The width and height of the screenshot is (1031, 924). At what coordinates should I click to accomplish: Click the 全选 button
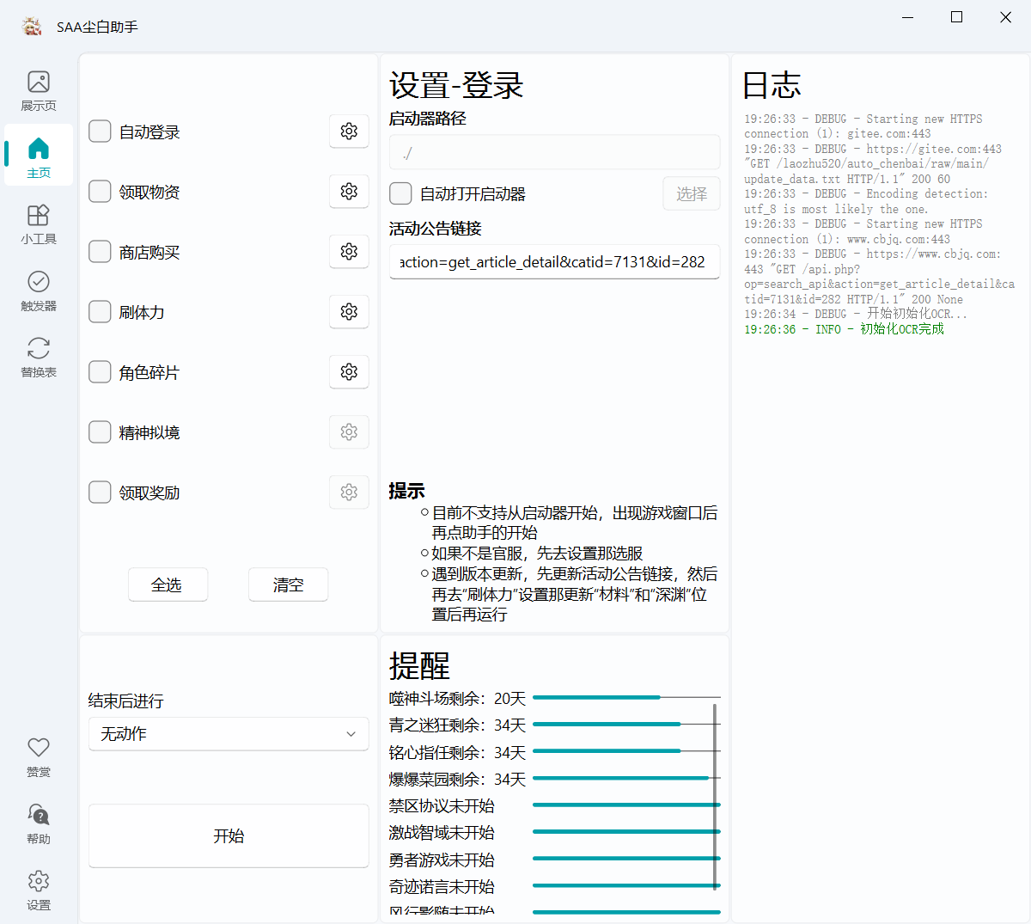[x=168, y=585]
